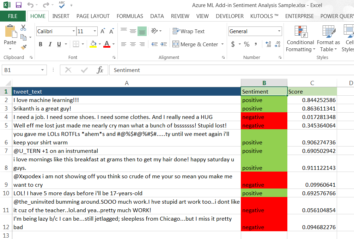354x239 pixels.
Task: Toggle Italic formatting
Action: coord(50,44)
